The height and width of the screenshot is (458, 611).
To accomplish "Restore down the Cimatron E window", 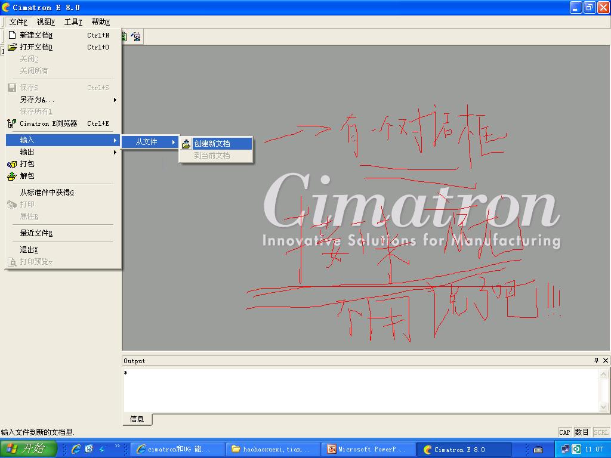I will tap(590, 7).
